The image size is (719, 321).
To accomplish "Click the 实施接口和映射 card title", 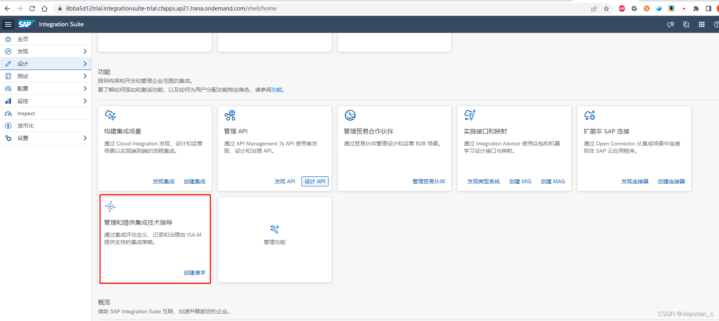I will click(485, 131).
